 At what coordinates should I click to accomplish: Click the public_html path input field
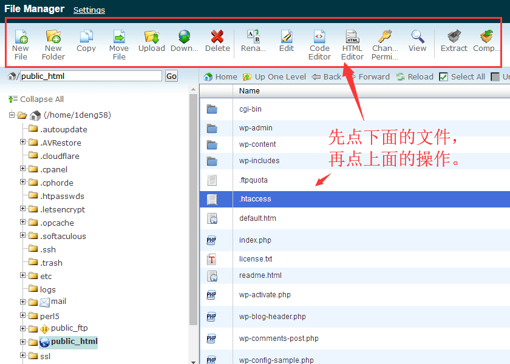click(91, 76)
